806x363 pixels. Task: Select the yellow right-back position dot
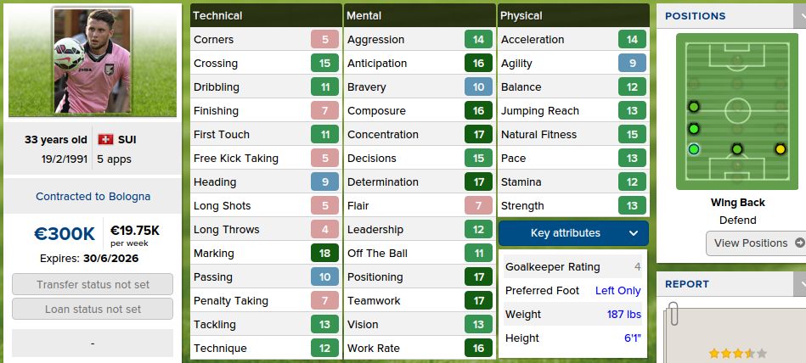click(780, 149)
